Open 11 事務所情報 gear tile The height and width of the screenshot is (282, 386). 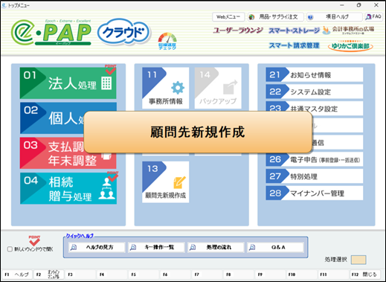165,88
